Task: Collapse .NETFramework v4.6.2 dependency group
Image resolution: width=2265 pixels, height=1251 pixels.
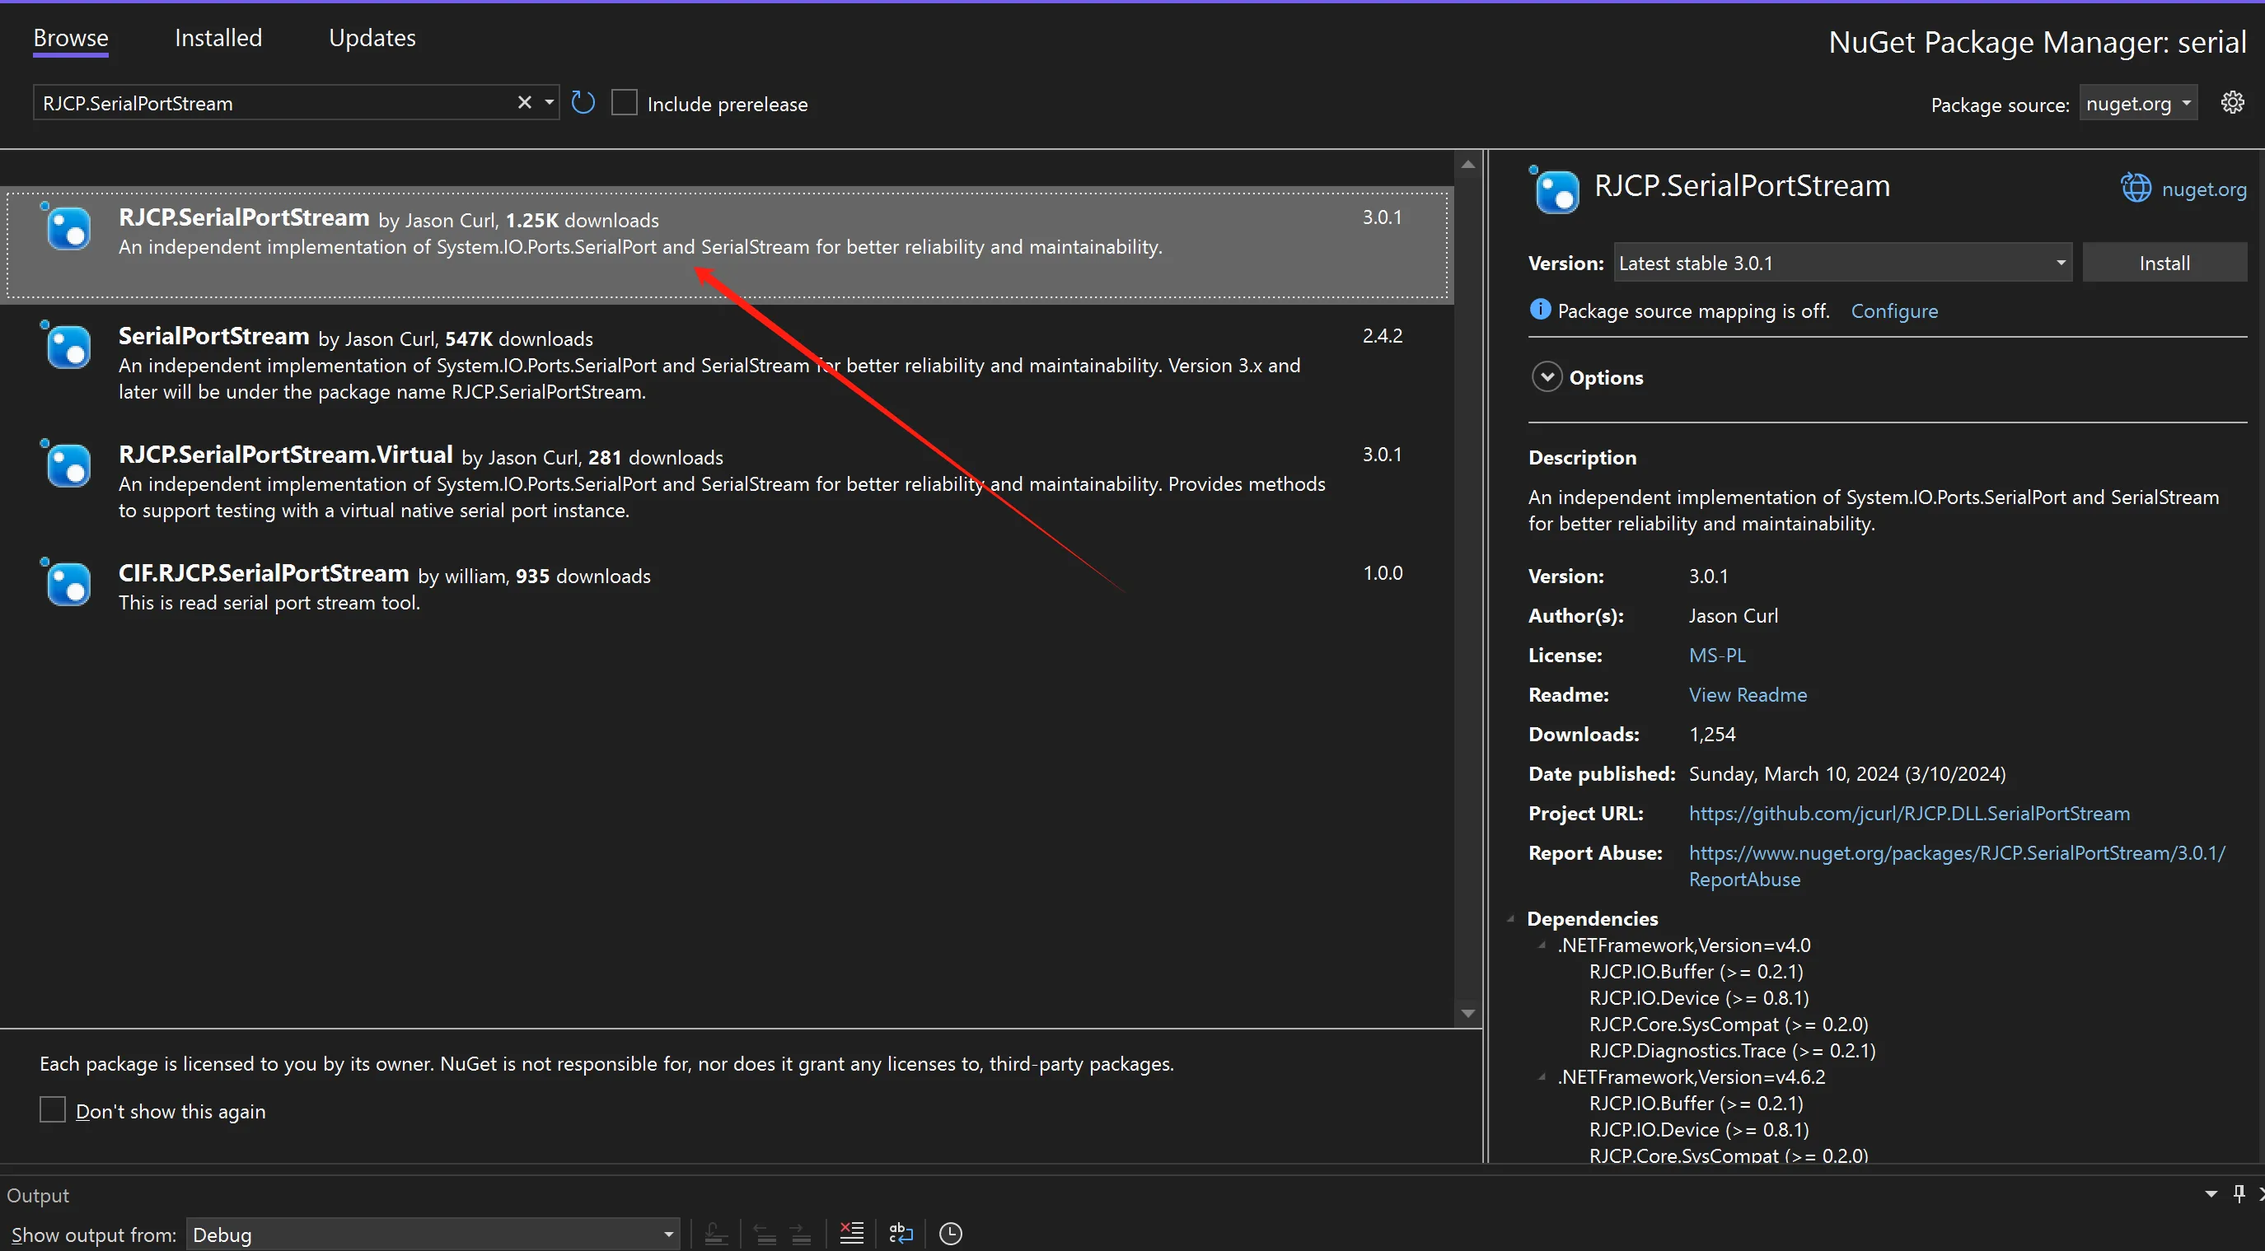Action: 1542,1078
